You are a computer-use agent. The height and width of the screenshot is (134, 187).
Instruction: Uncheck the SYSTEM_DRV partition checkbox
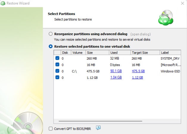(57, 58)
